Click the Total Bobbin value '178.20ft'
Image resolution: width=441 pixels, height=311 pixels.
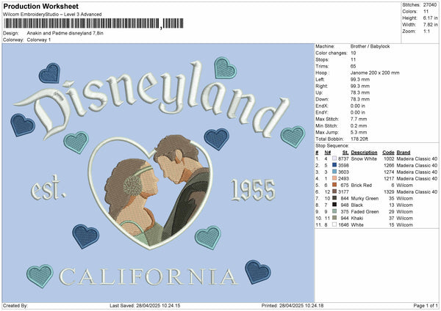click(x=359, y=139)
